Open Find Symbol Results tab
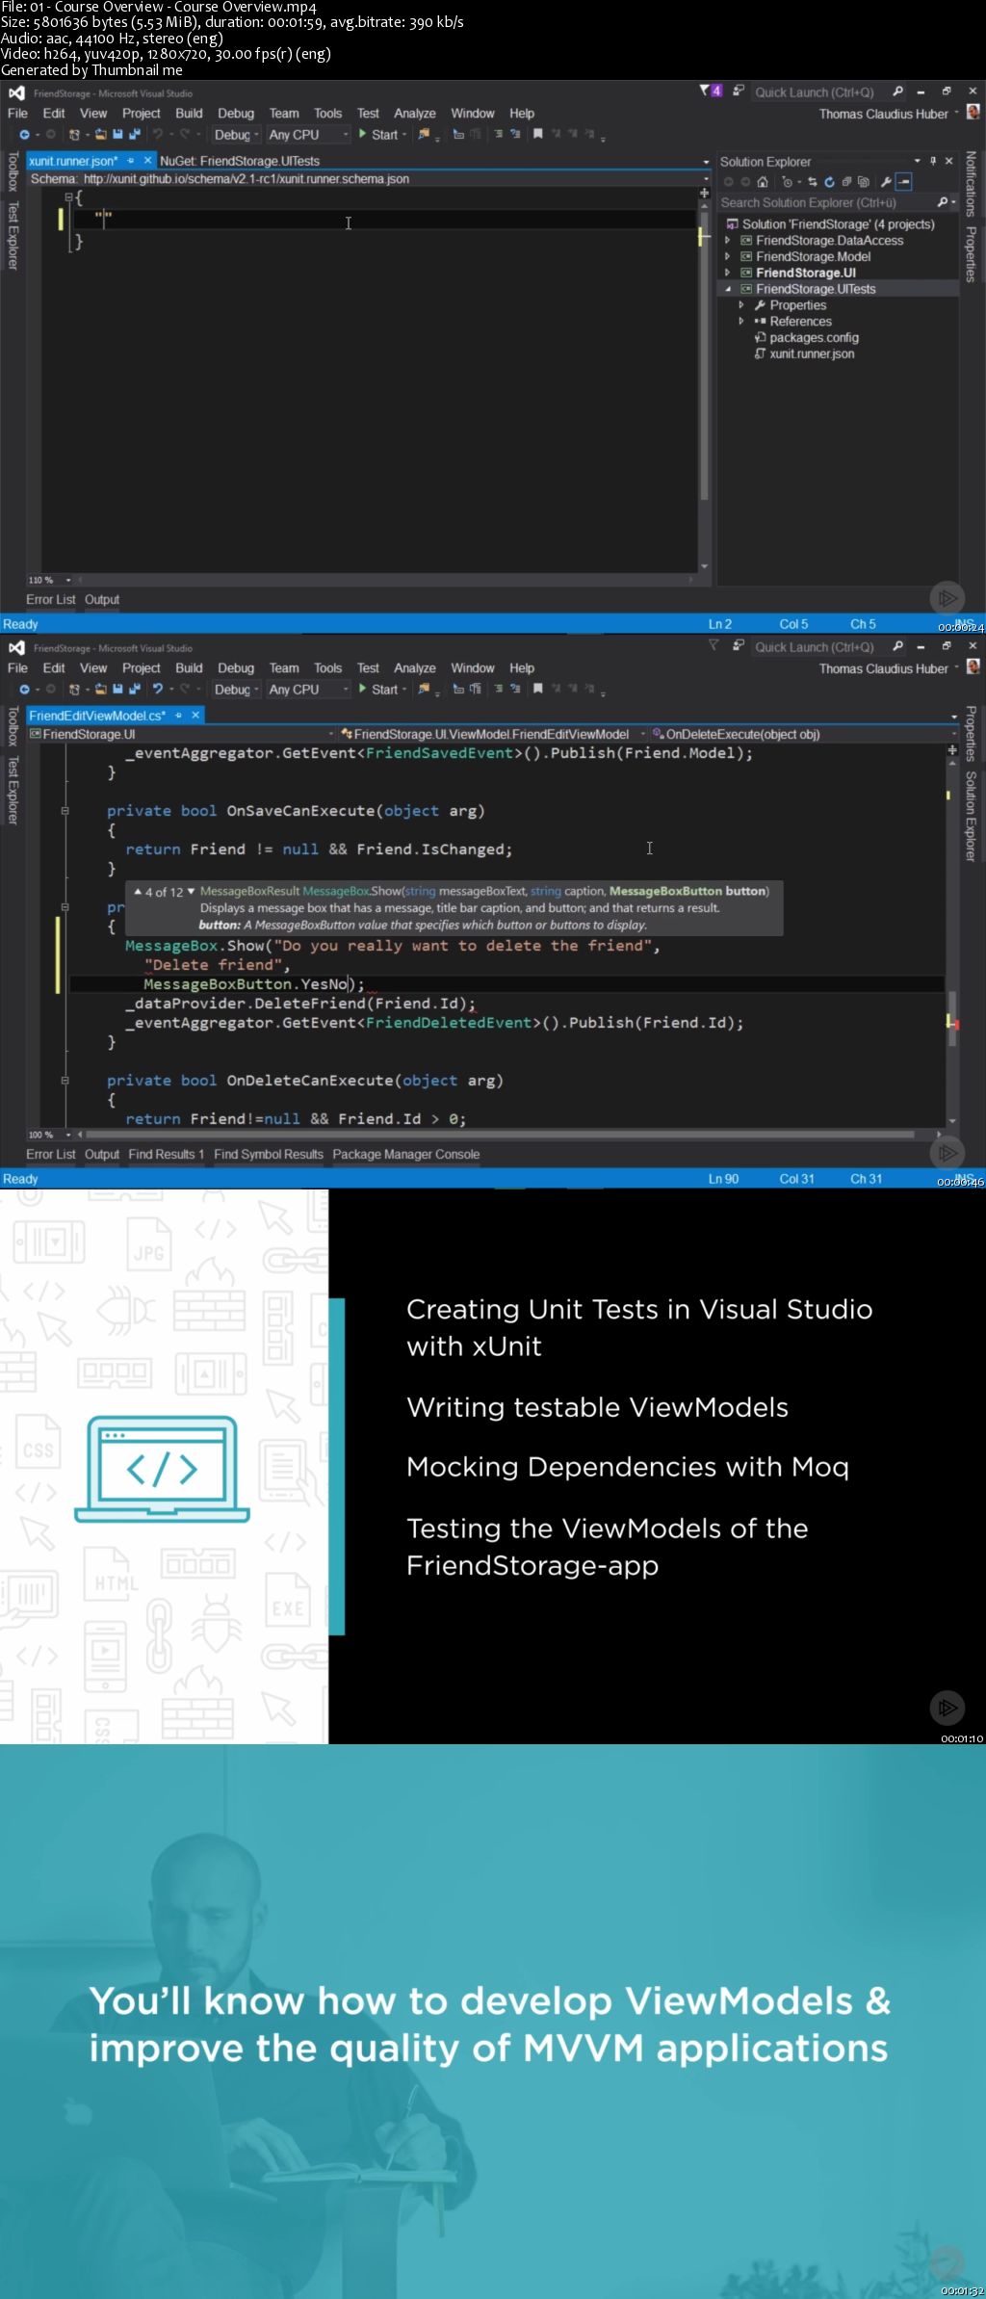 (269, 1154)
